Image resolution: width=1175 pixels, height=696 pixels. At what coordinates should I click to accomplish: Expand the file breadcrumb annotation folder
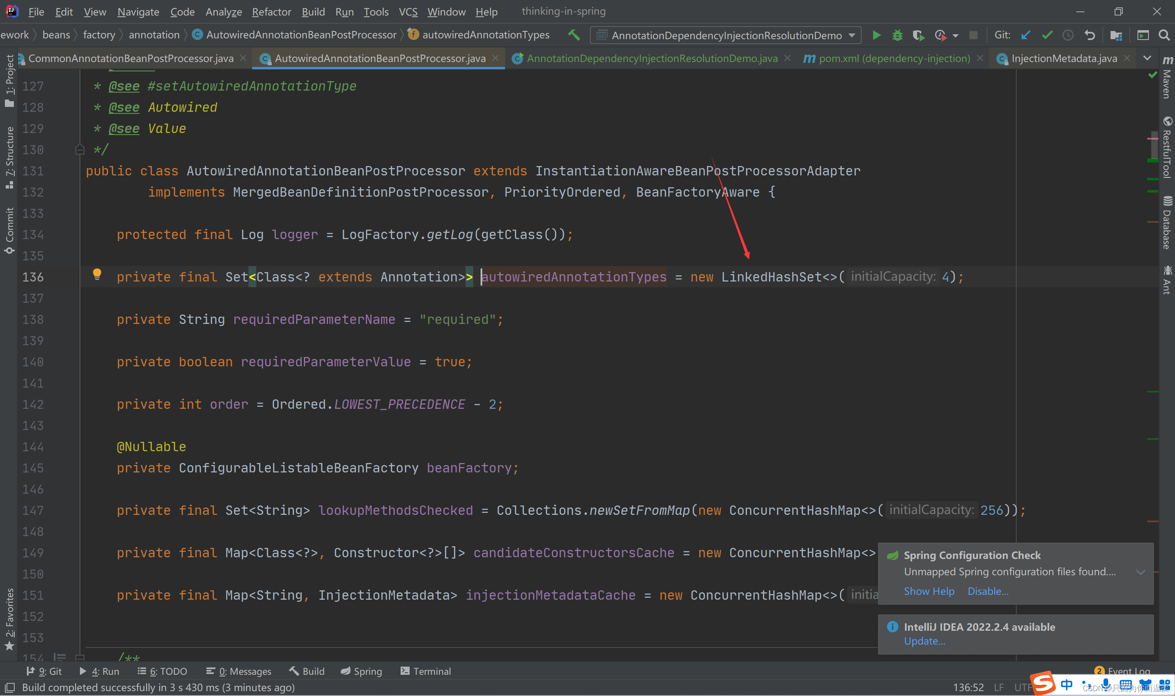tap(154, 34)
